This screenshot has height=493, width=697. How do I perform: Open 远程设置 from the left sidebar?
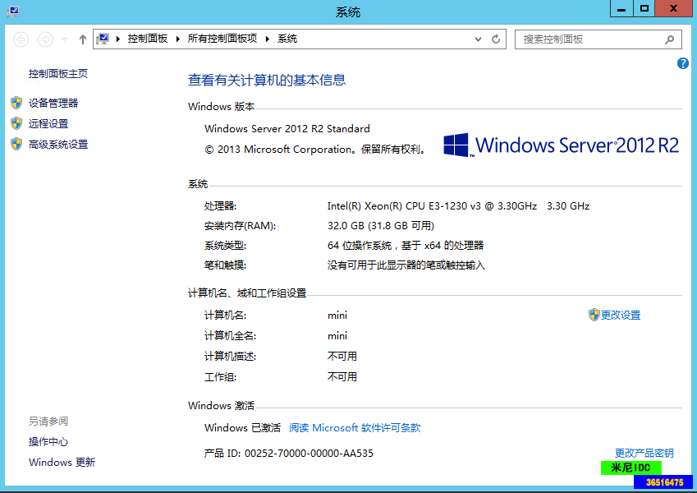pyautogui.click(x=48, y=123)
